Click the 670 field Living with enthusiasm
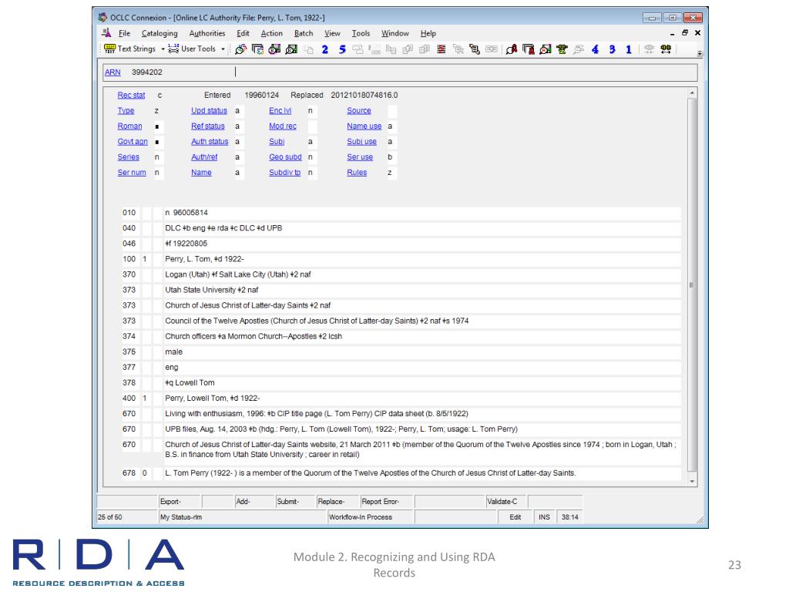Screen dimensions: 789x592 421,414
